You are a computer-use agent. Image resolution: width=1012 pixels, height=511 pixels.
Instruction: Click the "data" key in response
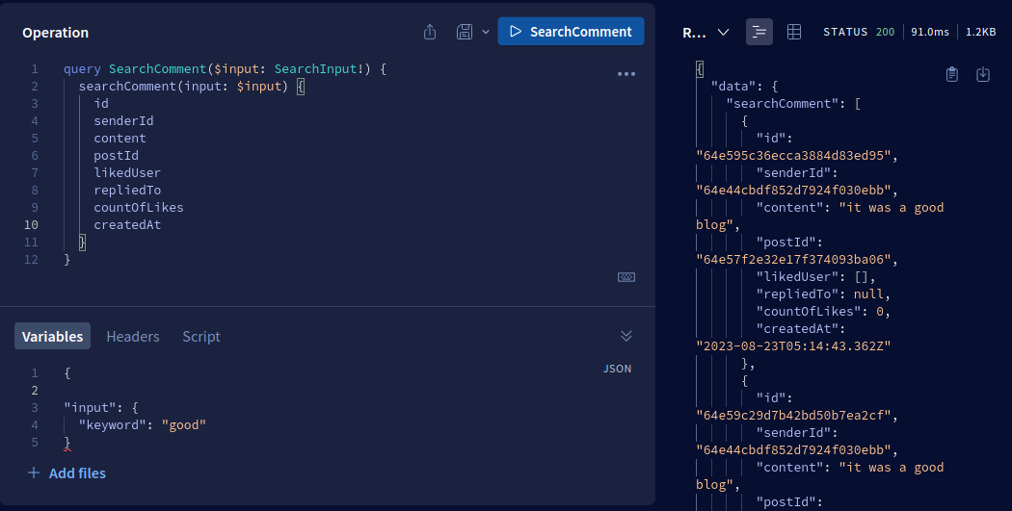pyautogui.click(x=733, y=87)
